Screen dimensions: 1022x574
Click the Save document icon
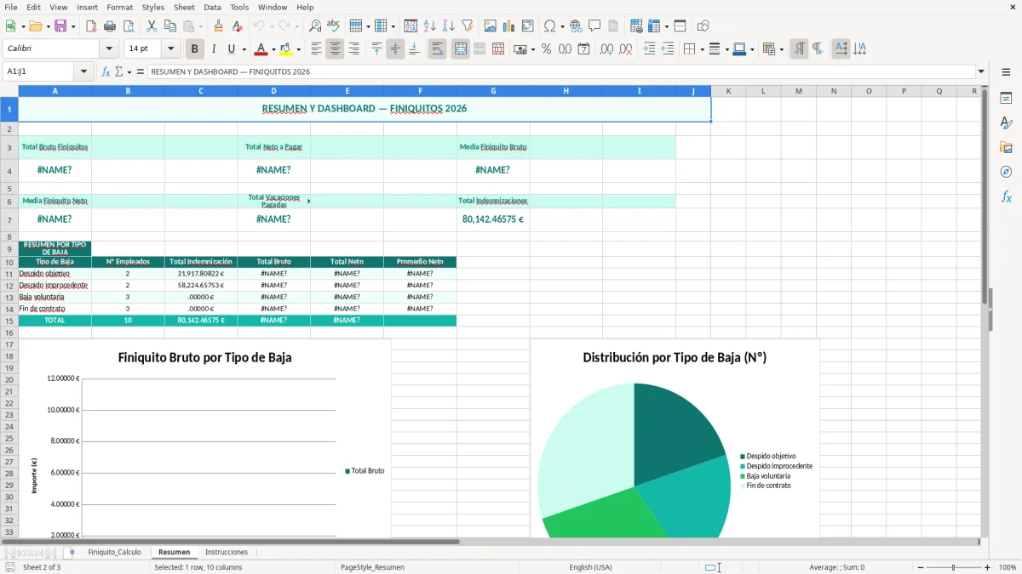60,26
